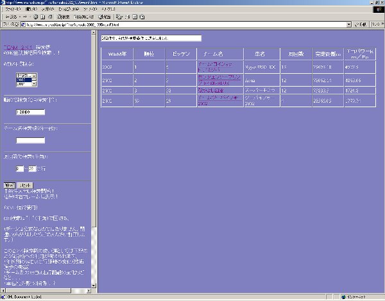Open the View (表示) menu
Image resolution: width=385 pixels, height=301 pixels.
[x=47, y=9]
